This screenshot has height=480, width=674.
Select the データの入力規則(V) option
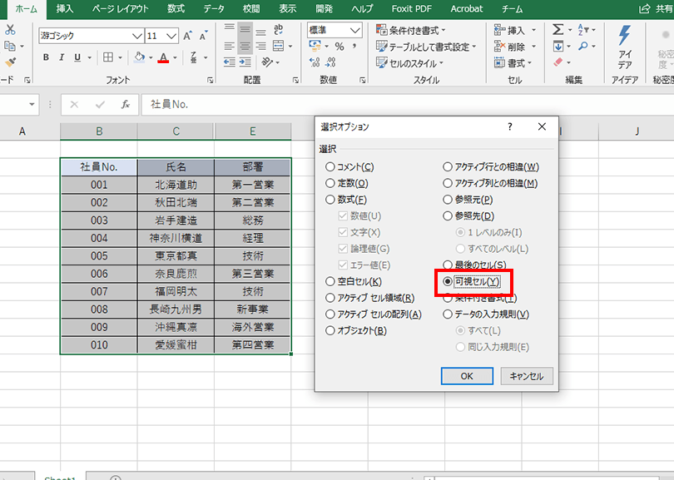486,314
